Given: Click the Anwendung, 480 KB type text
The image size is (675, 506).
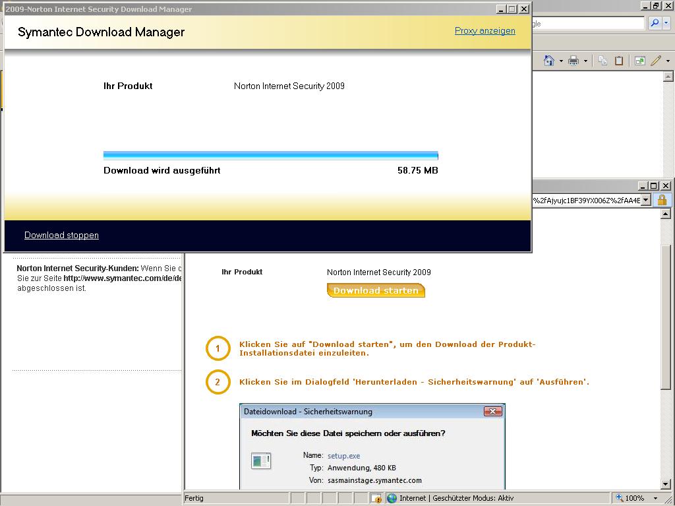Looking at the screenshot, I should [x=362, y=468].
